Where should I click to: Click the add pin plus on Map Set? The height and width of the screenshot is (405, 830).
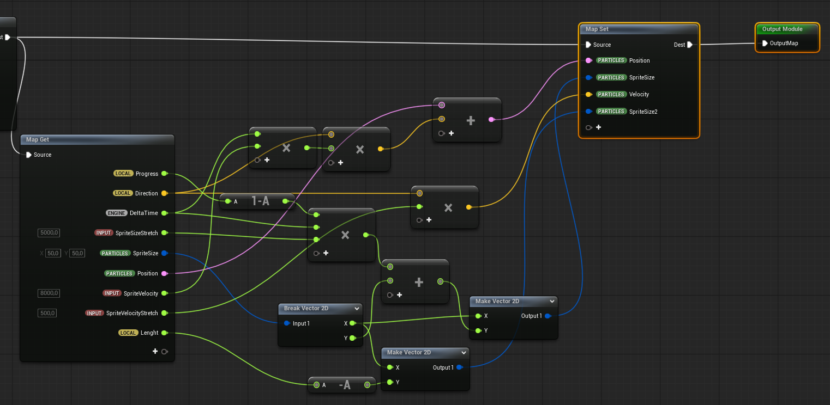598,127
